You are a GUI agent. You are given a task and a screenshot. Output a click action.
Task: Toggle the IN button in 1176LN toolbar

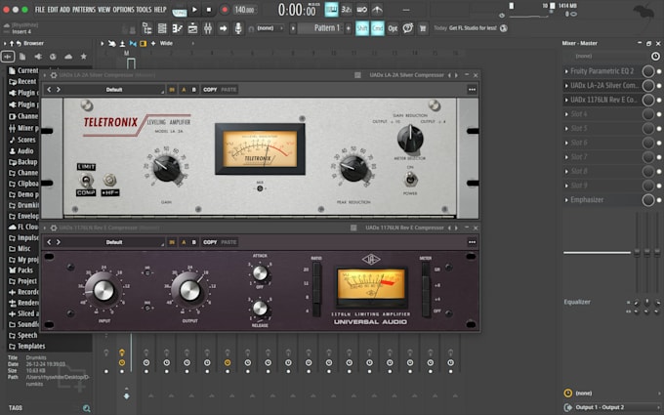click(172, 242)
